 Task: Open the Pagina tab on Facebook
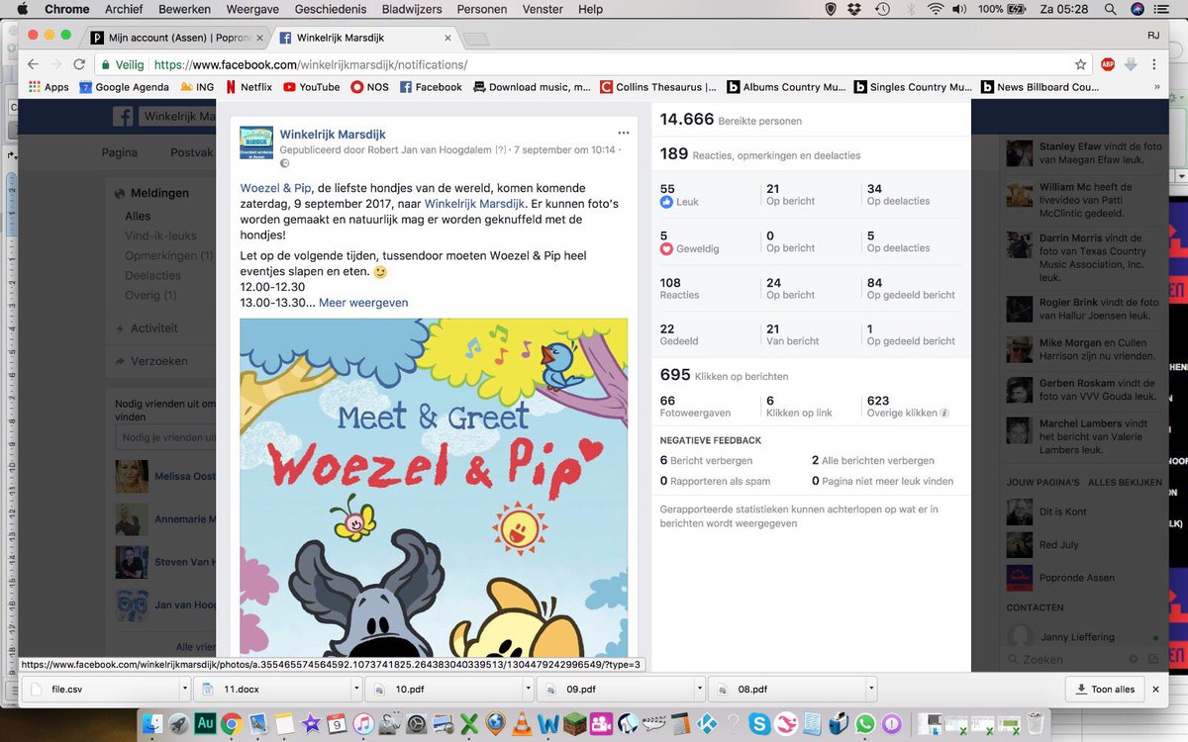click(120, 152)
